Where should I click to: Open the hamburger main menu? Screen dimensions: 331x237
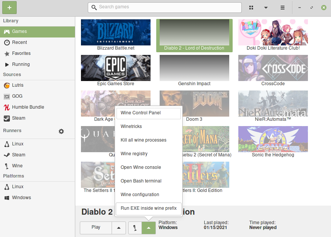click(283, 8)
